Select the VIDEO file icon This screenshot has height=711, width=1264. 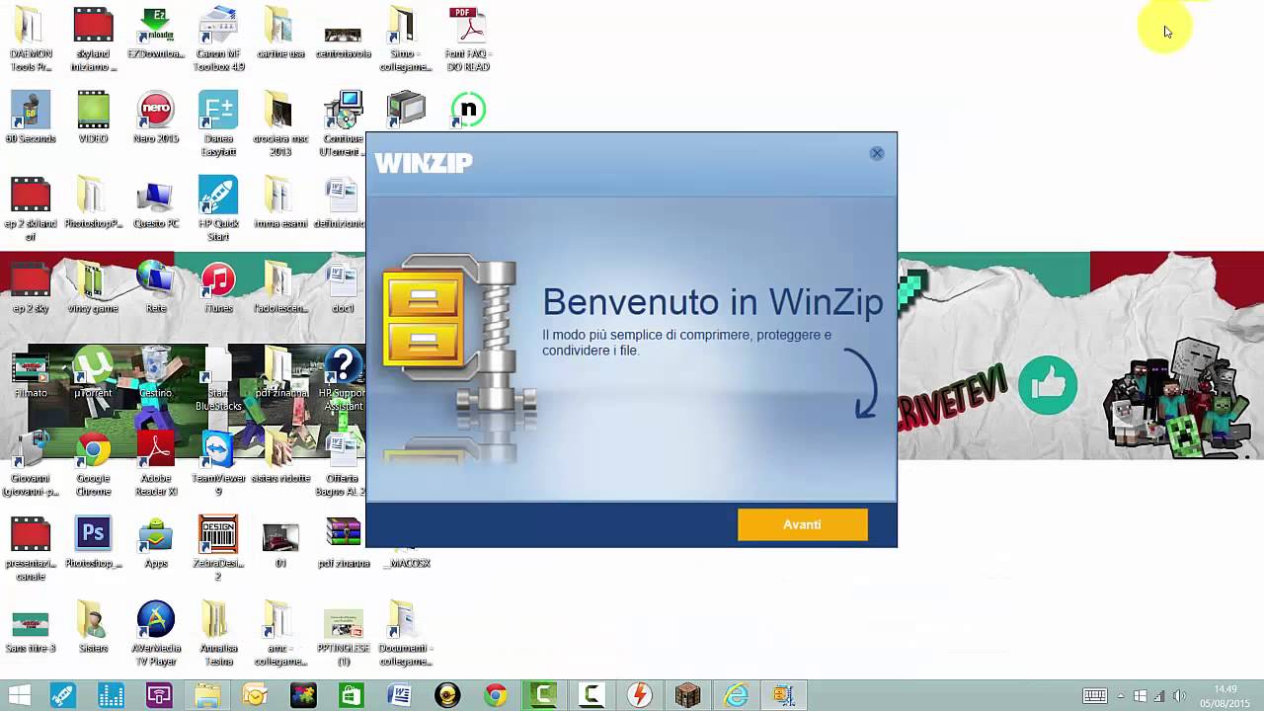pyautogui.click(x=93, y=118)
